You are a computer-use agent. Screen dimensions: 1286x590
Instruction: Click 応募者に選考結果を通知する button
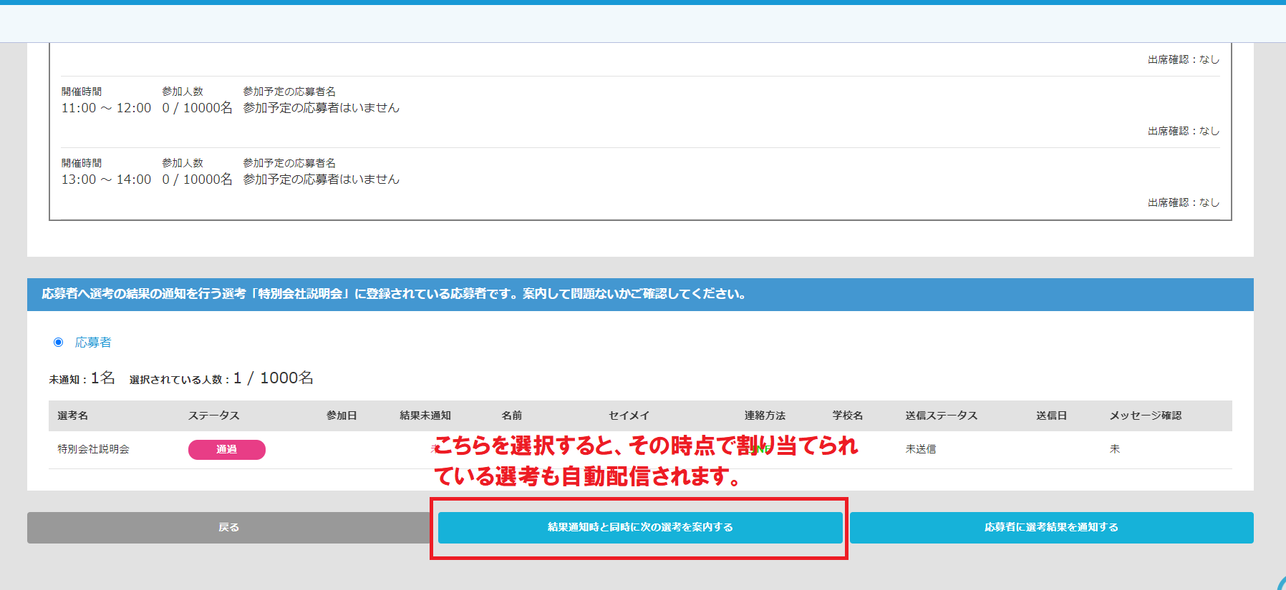(1051, 527)
